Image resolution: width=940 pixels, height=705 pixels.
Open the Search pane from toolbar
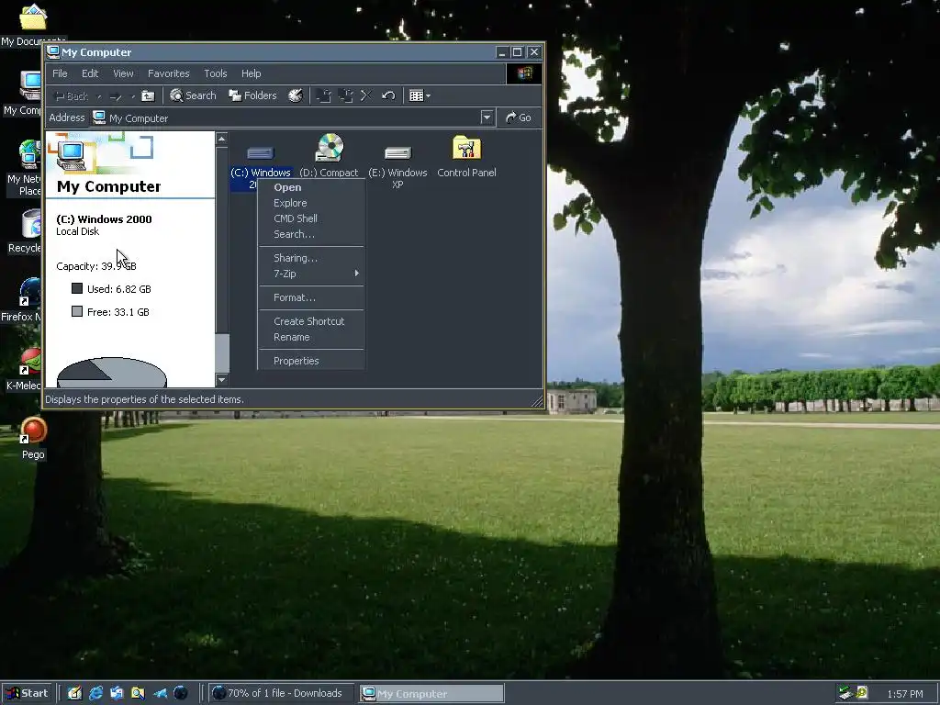pyautogui.click(x=193, y=95)
